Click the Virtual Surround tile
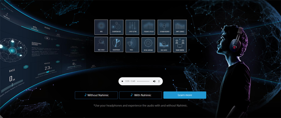Screen dimensions: 281x118 point(148,45)
